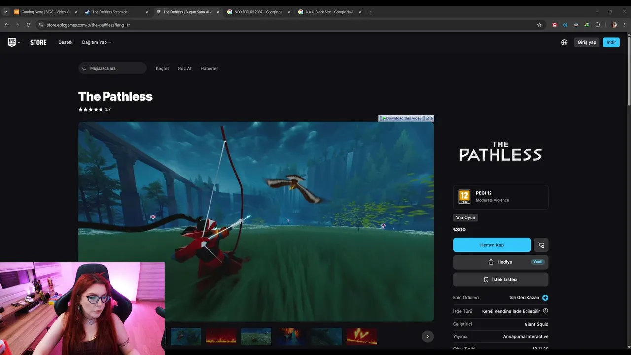
Task: Click the PEGI 12 rating badge
Action: [x=464, y=197]
